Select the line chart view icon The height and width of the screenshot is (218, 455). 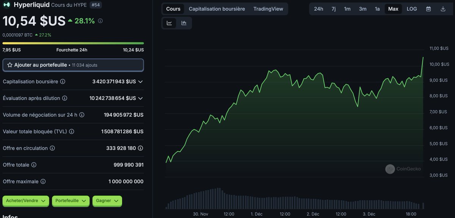[169, 23]
